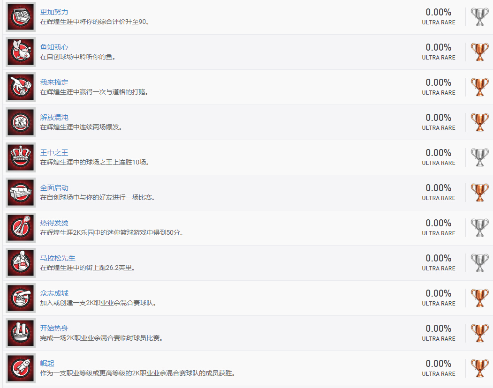Open the 马拉松先生 trophy link
Screen dimensions: 493x388
(x=58, y=258)
